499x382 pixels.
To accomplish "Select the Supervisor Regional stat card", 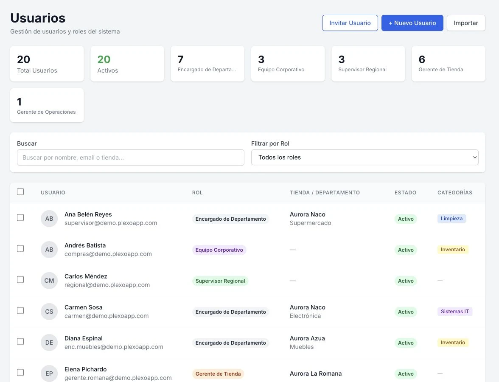I will (x=368, y=64).
